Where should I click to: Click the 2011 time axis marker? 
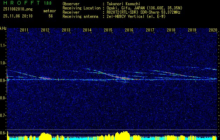pos(24,30)
